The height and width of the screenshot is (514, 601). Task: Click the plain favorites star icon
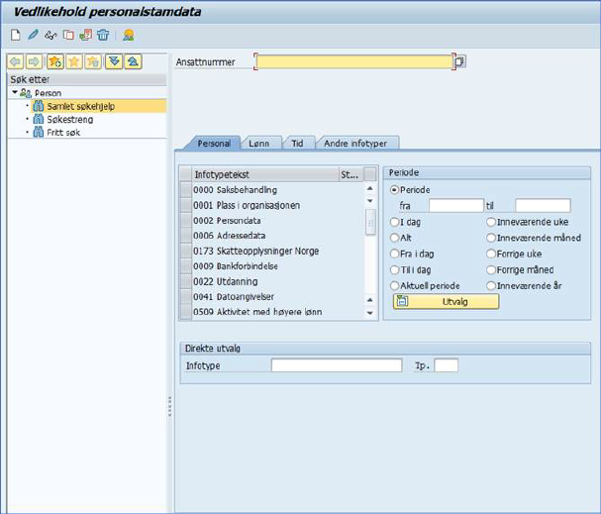(74, 61)
